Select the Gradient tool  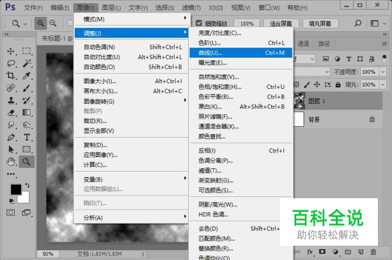pos(27,113)
